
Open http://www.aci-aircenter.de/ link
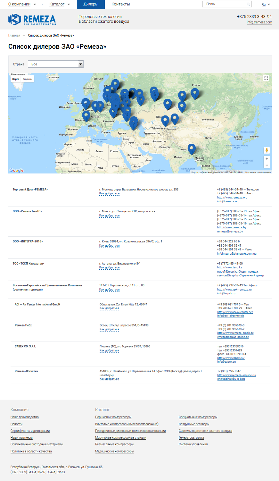[x=235, y=312]
